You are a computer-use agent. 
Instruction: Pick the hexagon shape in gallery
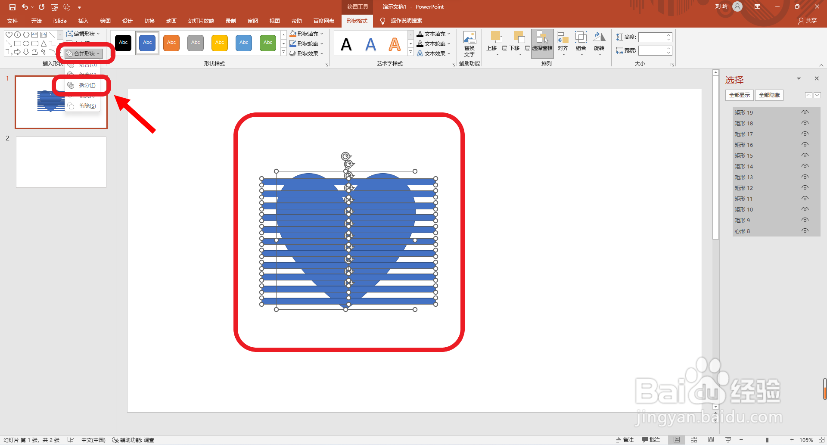[x=26, y=34]
